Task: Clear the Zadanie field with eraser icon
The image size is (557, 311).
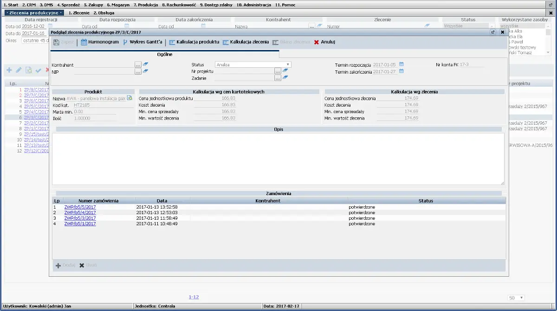Action: pyautogui.click(x=285, y=78)
